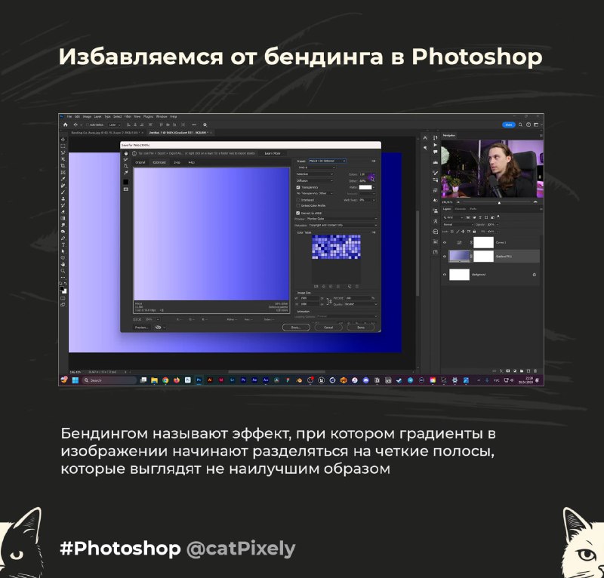Click the Gradient Fill 1 layer thumbnail
This screenshot has width=604, height=578.
459,256
